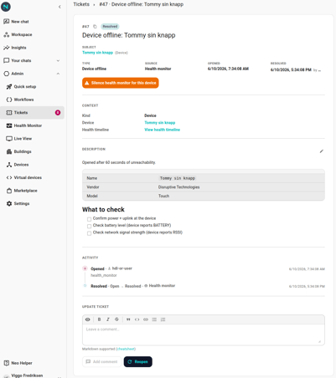
Task: Click View health timeline link
Action: click(x=163, y=130)
